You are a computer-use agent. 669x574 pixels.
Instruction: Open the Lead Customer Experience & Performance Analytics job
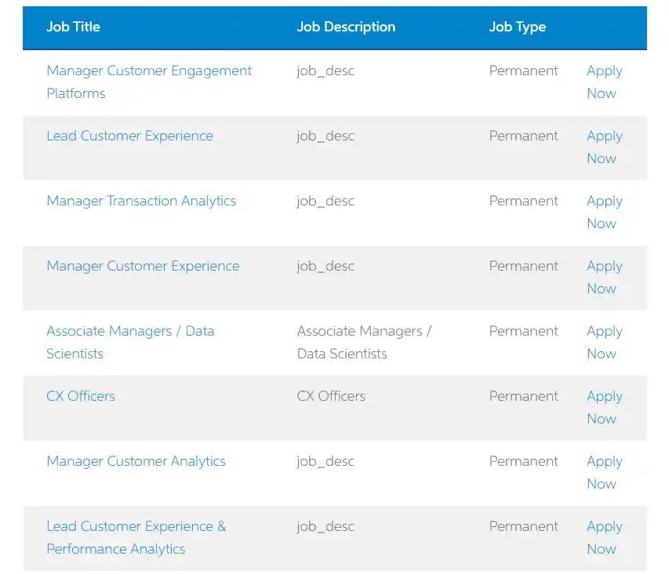(x=136, y=537)
